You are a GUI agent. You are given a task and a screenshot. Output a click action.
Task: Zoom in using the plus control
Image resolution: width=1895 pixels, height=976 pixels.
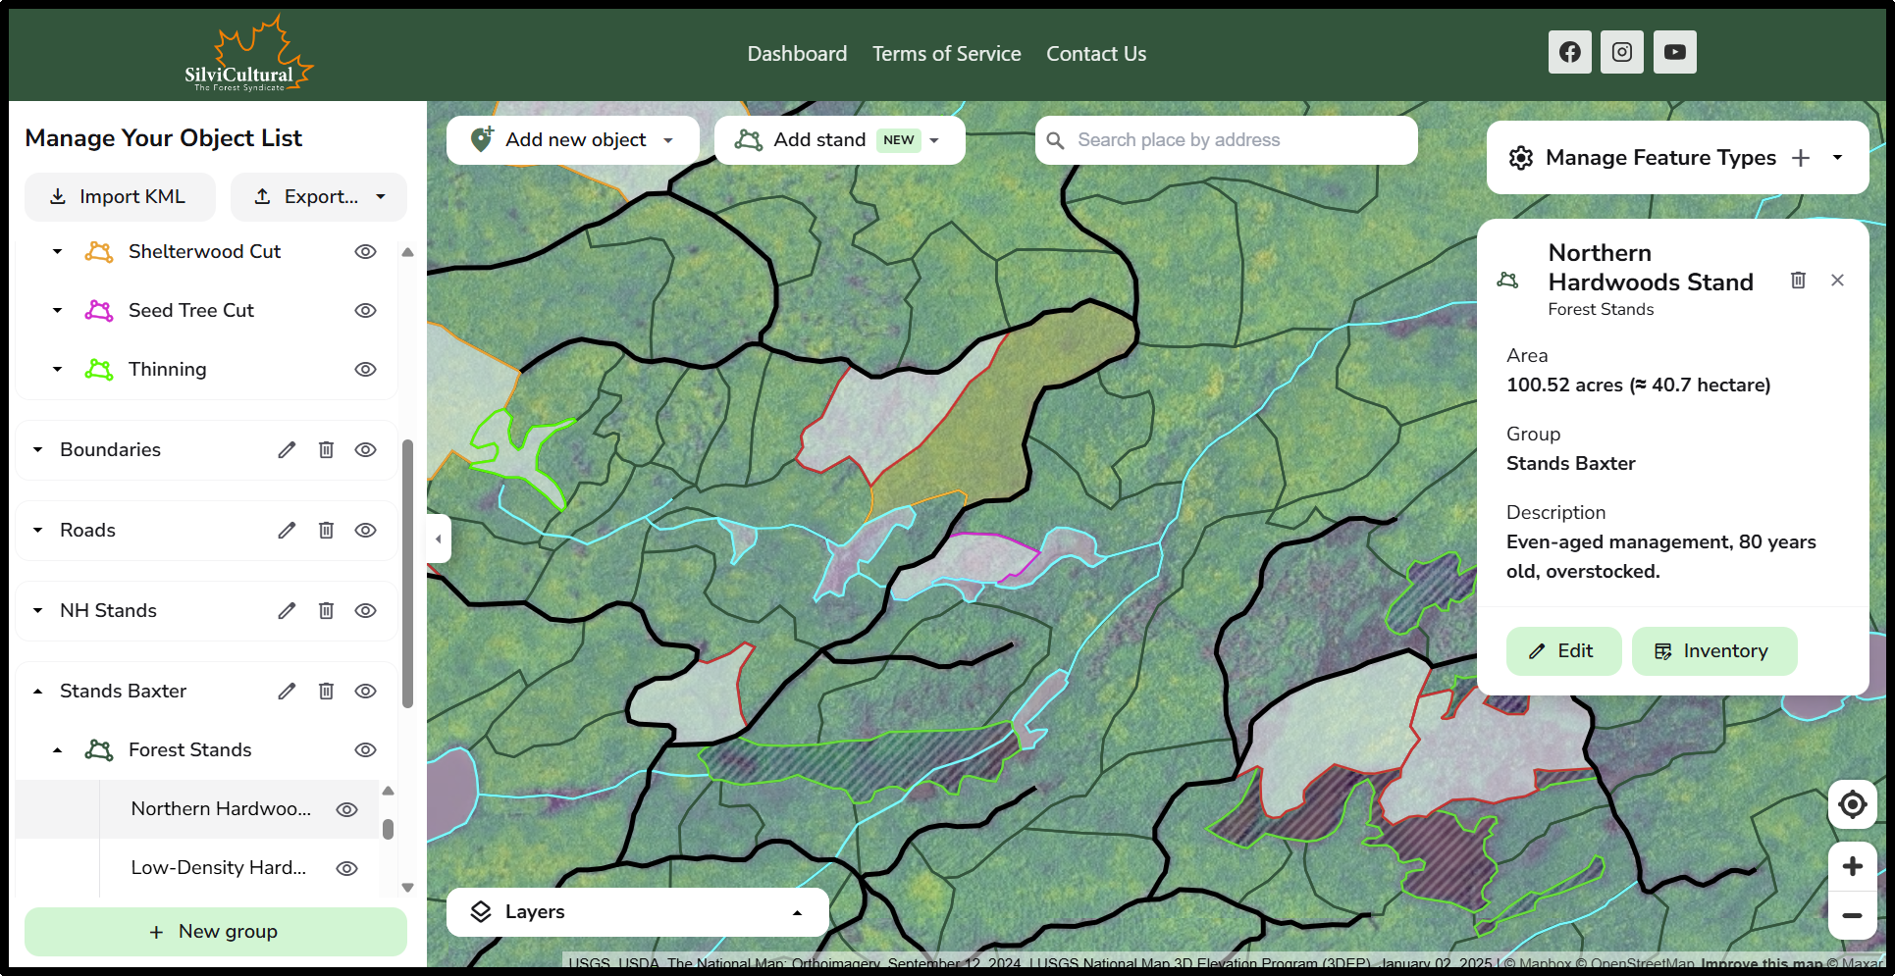click(x=1853, y=865)
